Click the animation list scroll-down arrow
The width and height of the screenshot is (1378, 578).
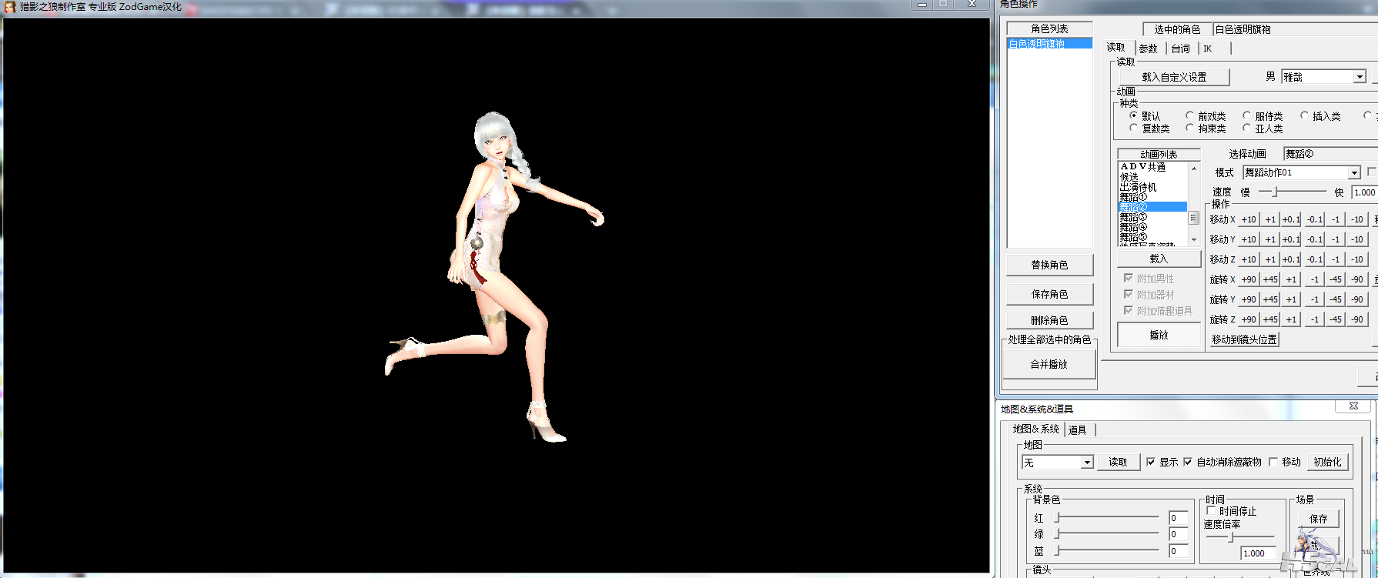pyautogui.click(x=1194, y=240)
